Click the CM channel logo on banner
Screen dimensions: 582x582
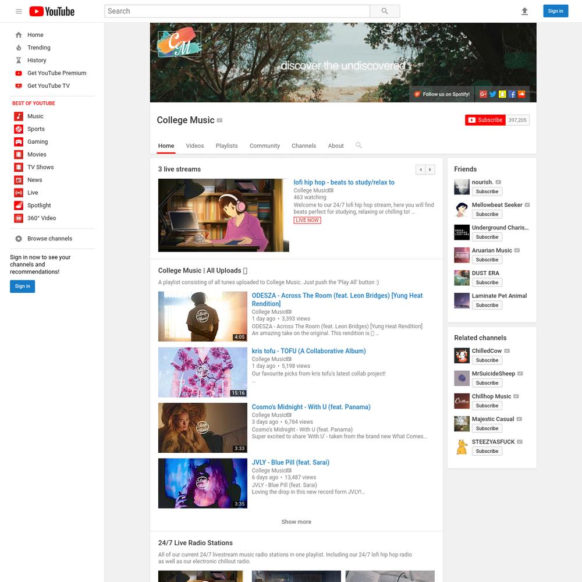[x=180, y=42]
